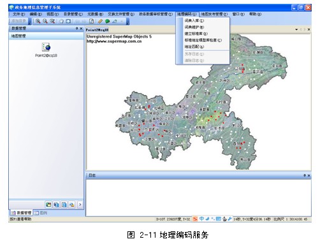Toggle pin on 日志 log panel
Screen dimensions: 325x246
(x=305, y=175)
